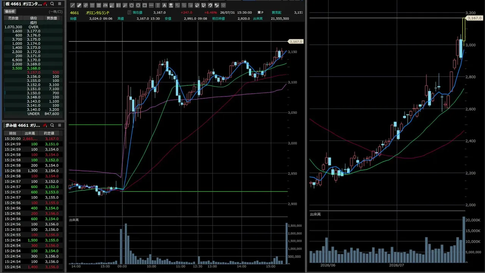The width and height of the screenshot is (485, 273).
Task: Click the (一株/口) unit label
Action: coord(56,12)
